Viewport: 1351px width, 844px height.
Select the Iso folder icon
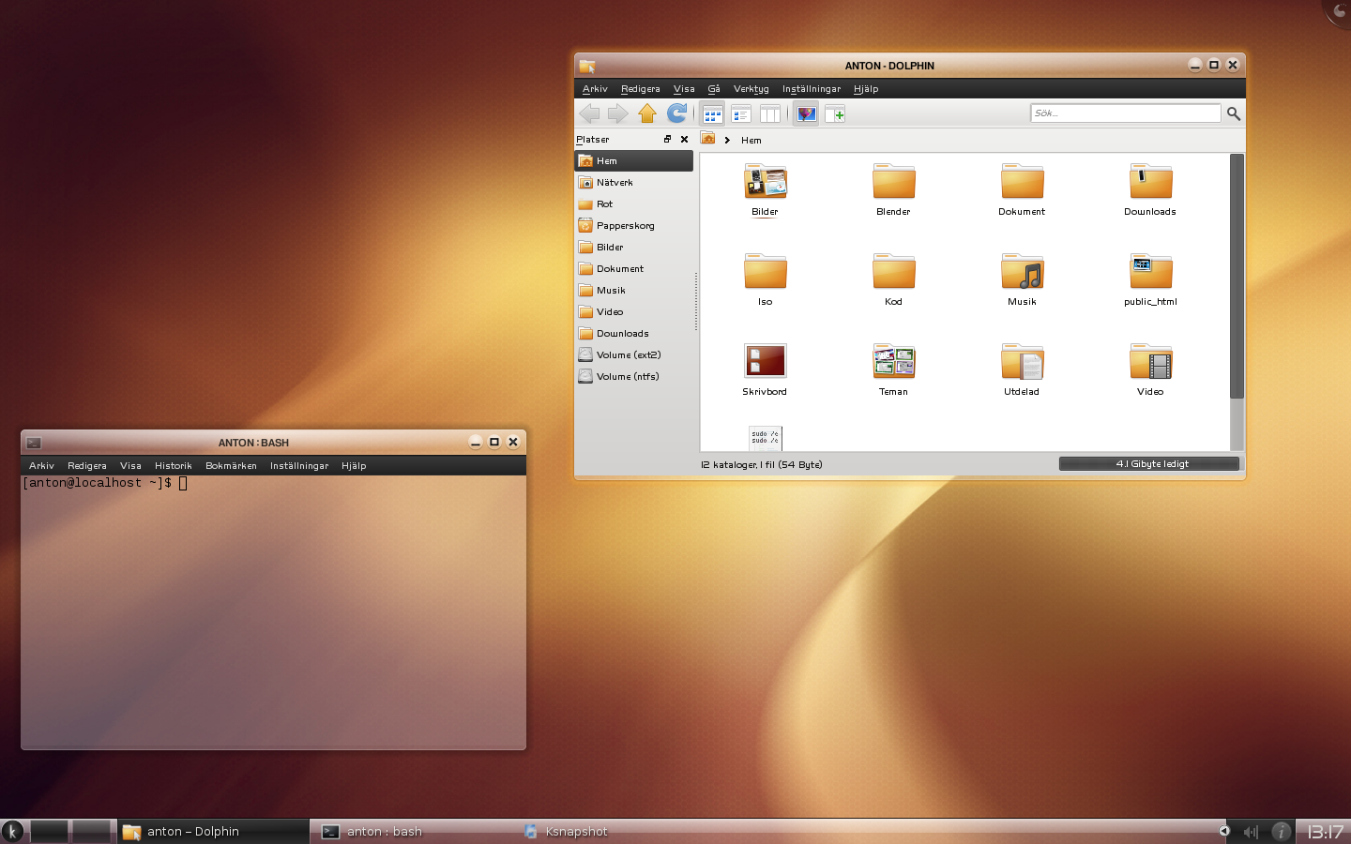[766, 271]
